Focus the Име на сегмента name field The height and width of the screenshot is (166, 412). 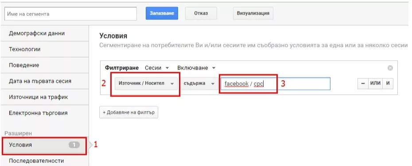tap(71, 14)
